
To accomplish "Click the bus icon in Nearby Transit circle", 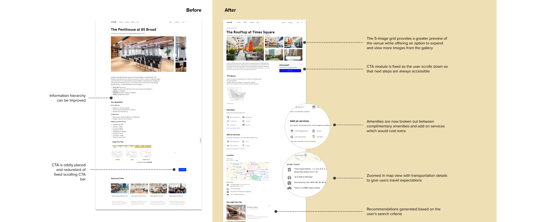I will (289, 183).
